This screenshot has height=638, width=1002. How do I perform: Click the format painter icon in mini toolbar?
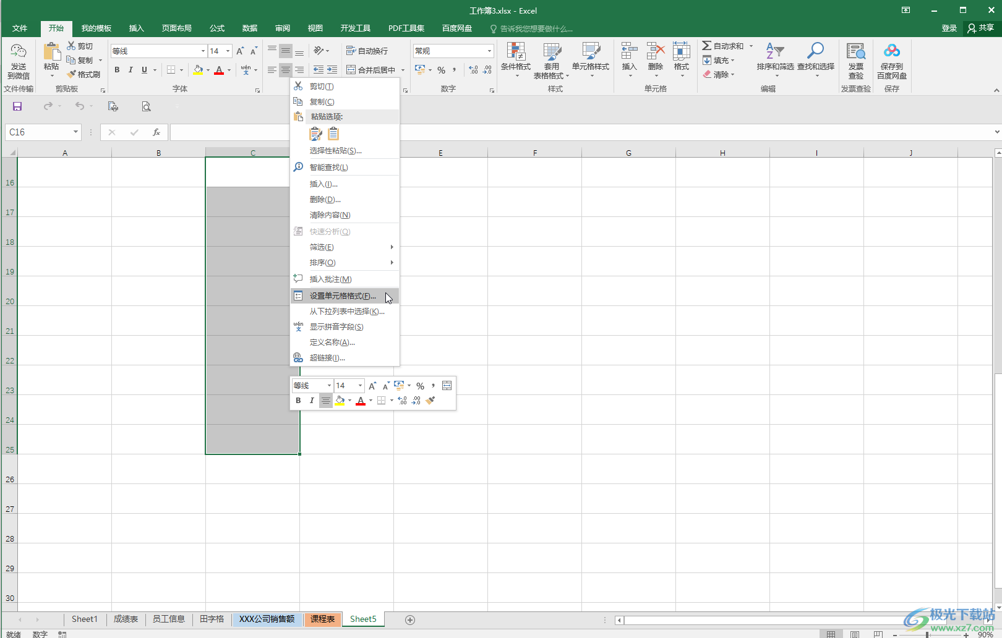point(430,401)
